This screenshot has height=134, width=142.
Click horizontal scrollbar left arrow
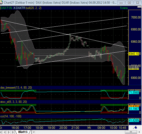click(34, 132)
